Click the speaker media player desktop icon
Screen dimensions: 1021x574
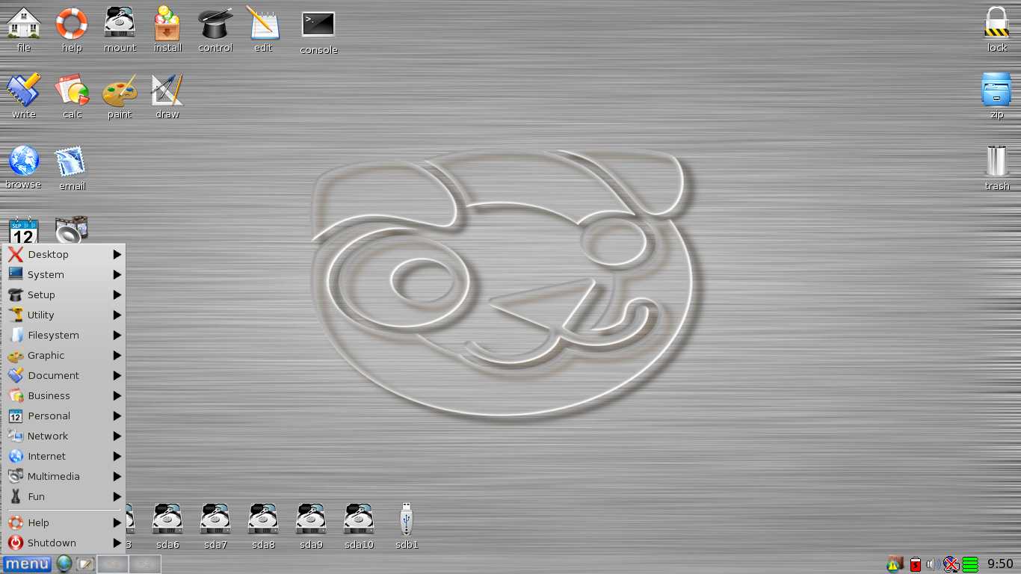72,230
